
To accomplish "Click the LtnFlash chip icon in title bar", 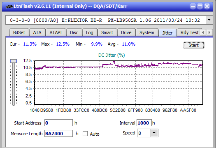I will point(9,6).
